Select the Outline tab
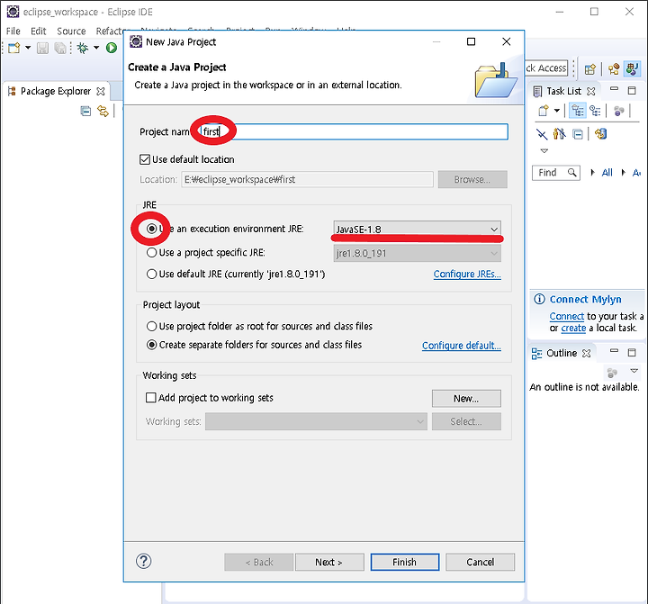Screen dimensions: 648x604 click(562, 353)
